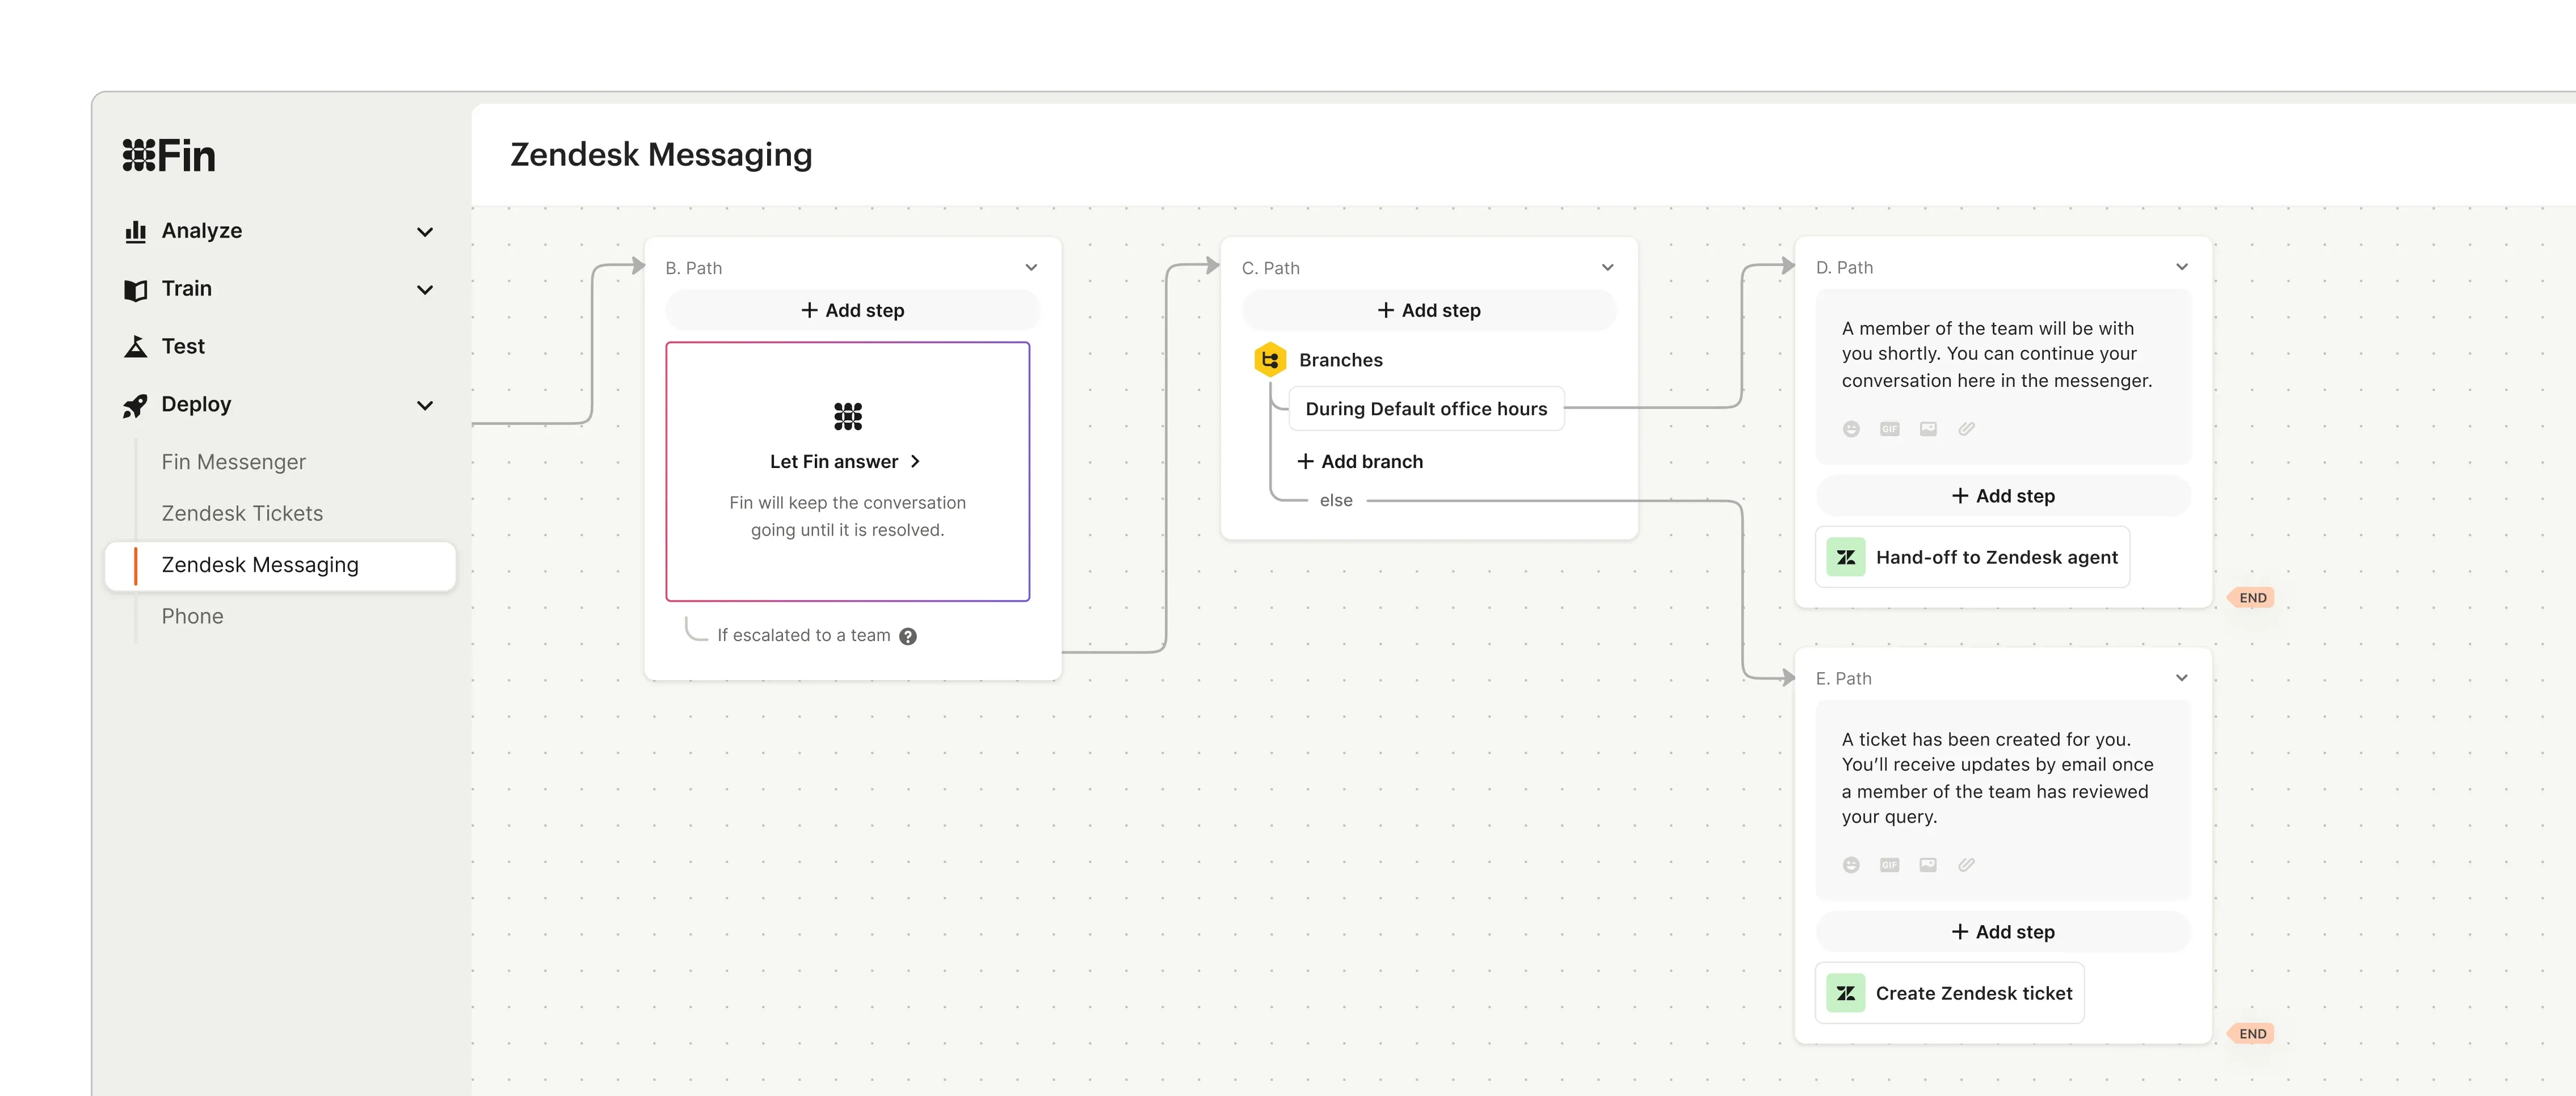2576x1096 pixels.
Task: Select During Default office hours branch
Action: pyautogui.click(x=1426, y=409)
